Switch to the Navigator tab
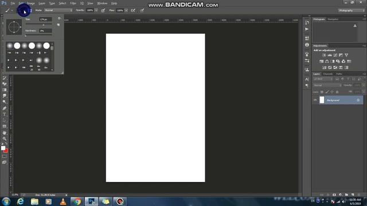Viewport: 367px width, 206px height. point(333,19)
